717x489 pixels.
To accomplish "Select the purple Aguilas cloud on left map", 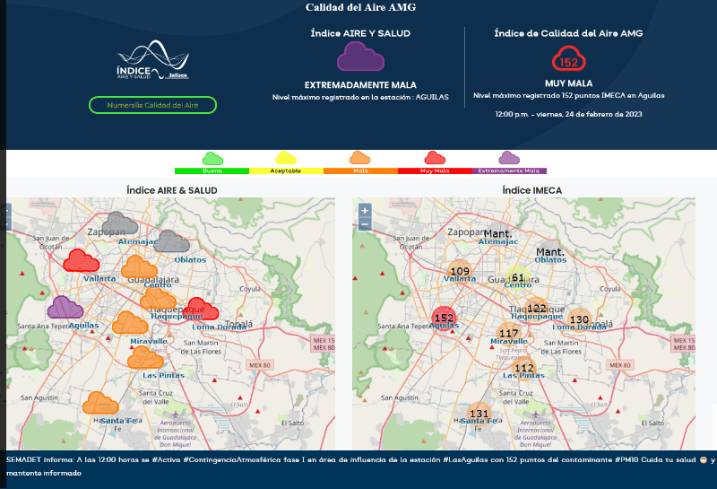I will [x=65, y=308].
